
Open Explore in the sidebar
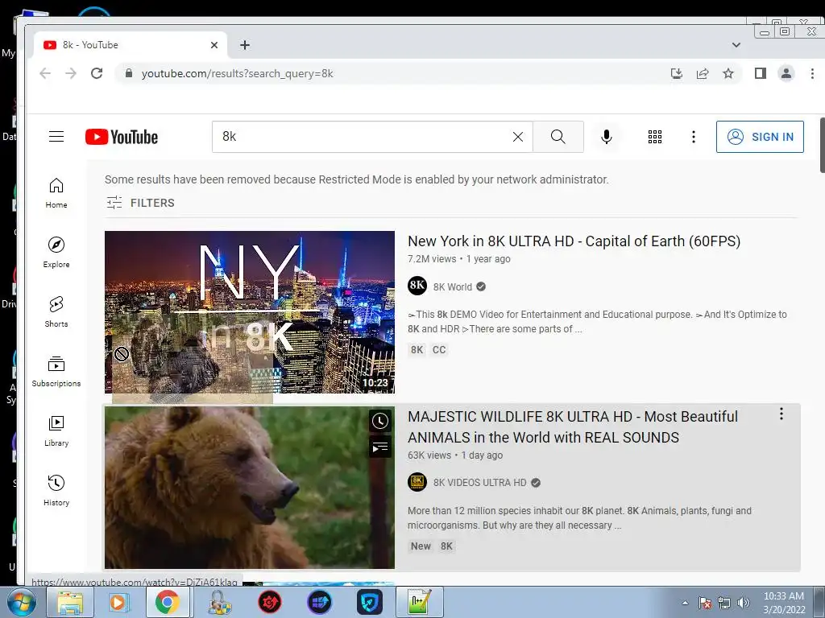pos(56,252)
